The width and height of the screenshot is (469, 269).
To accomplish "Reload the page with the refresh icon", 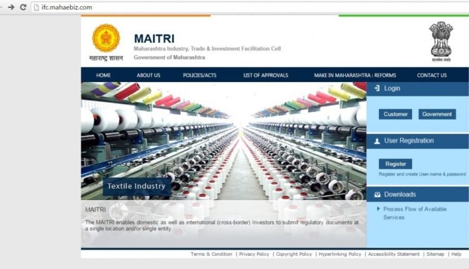I will coord(23,7).
